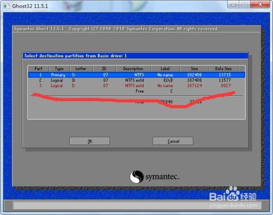Select partition 2 Logical D: row
Image resolution: width=273 pixels, height=215 pixels.
[136, 80]
